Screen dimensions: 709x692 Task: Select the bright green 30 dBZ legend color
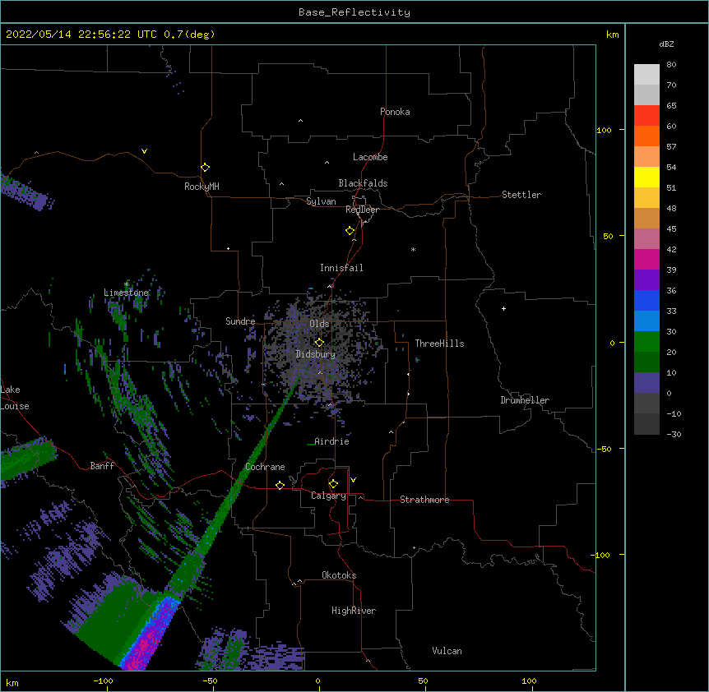click(646, 342)
